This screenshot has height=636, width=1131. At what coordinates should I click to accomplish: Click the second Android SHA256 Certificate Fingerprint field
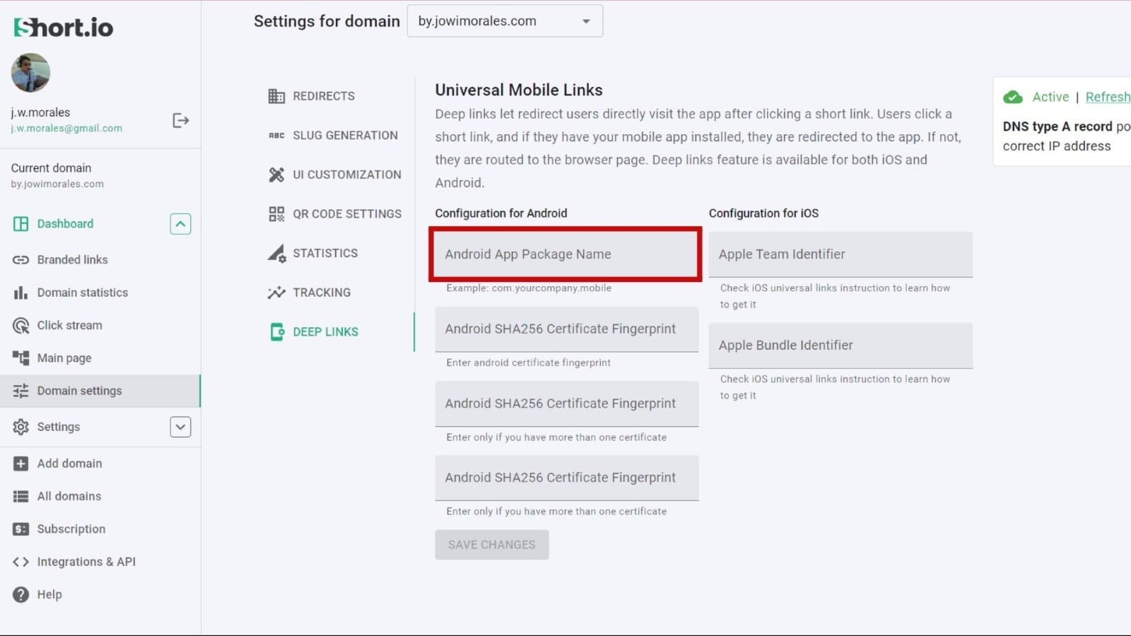click(x=566, y=404)
